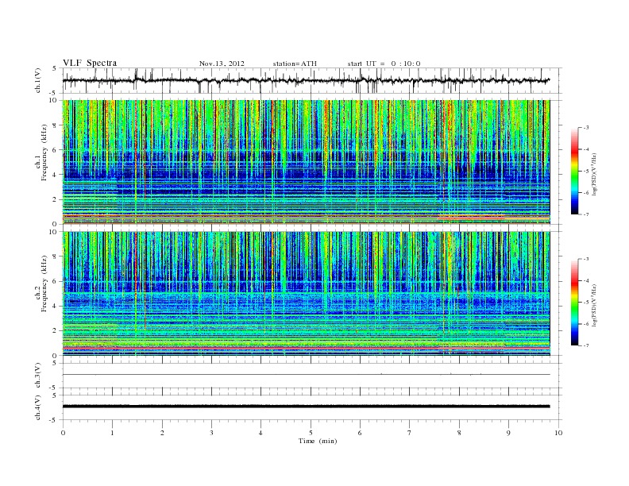Click the 8 minute tick label
Image resolution: width=629 pixels, height=486 pixels.
pos(459,433)
